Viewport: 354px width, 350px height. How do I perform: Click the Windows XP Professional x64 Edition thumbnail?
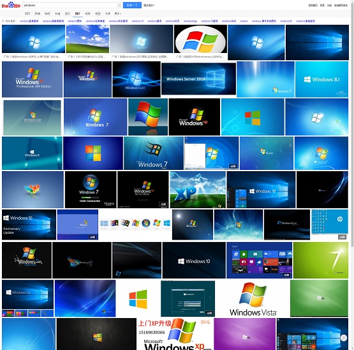point(33,79)
